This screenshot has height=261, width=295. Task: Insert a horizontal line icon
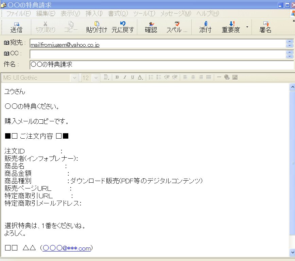click(219, 77)
